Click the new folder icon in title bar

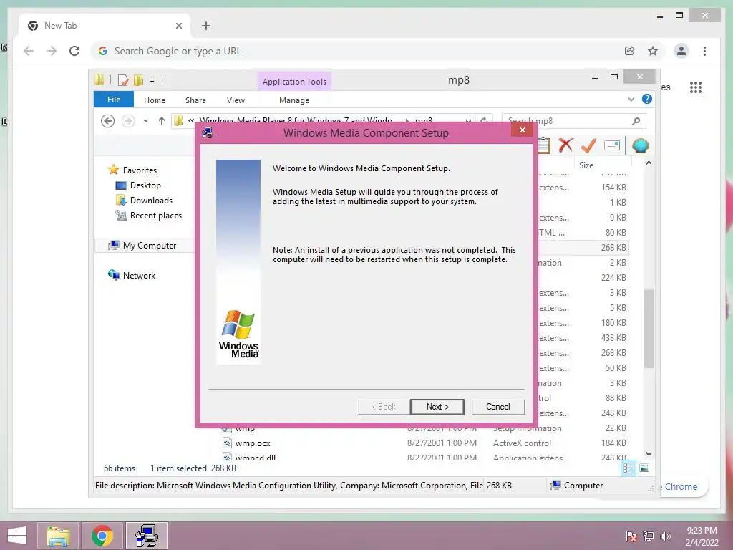coord(138,80)
